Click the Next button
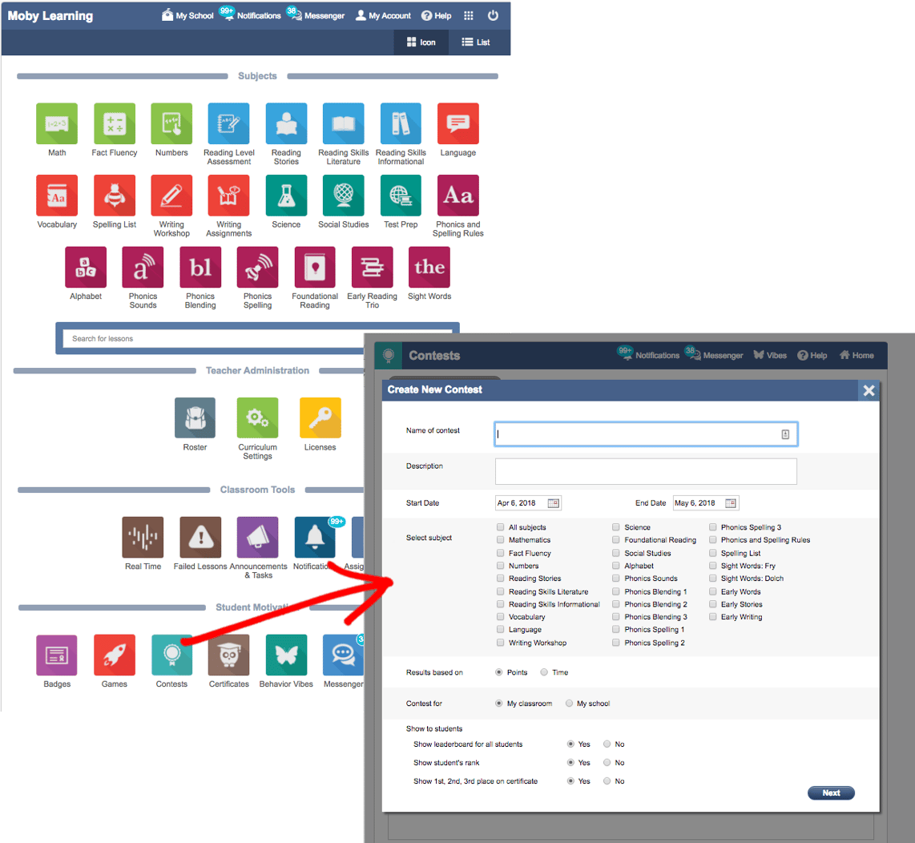Screen dimensions: 915x843 [831, 793]
